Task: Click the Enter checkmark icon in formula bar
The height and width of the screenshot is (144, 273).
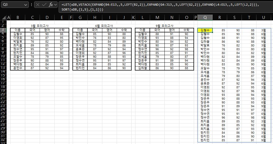Action: pyautogui.click(x=44, y=5)
